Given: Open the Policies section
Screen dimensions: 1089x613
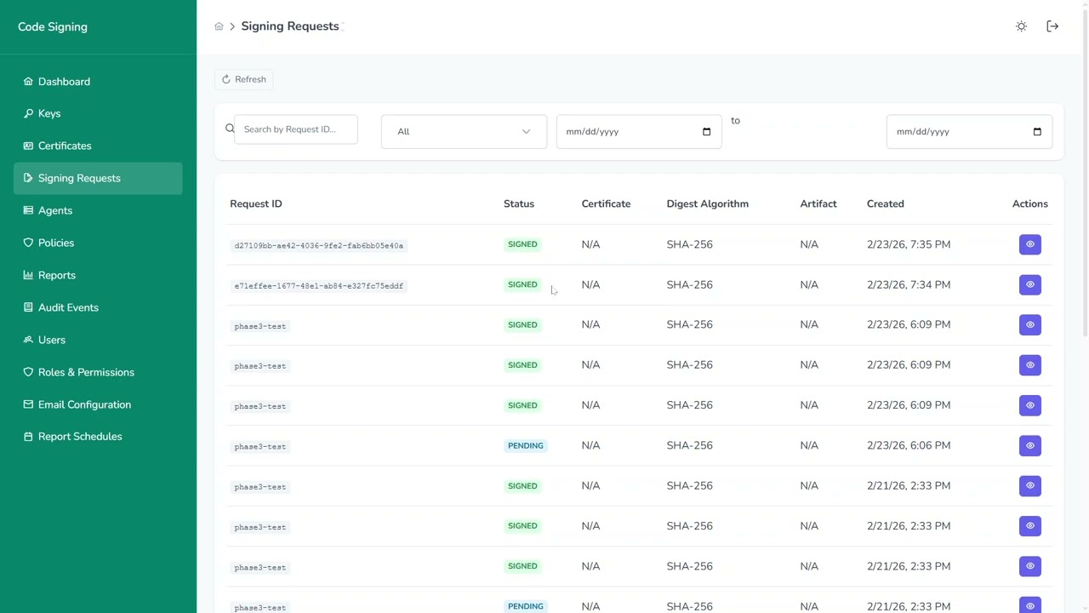Looking at the screenshot, I should coord(98,243).
